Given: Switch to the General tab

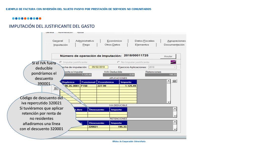Looking at the screenshot, I should click(58, 41).
